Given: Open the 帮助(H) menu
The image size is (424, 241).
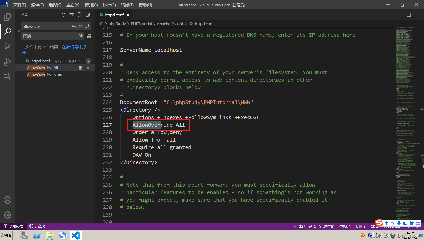Looking at the screenshot, I should coord(145,5).
